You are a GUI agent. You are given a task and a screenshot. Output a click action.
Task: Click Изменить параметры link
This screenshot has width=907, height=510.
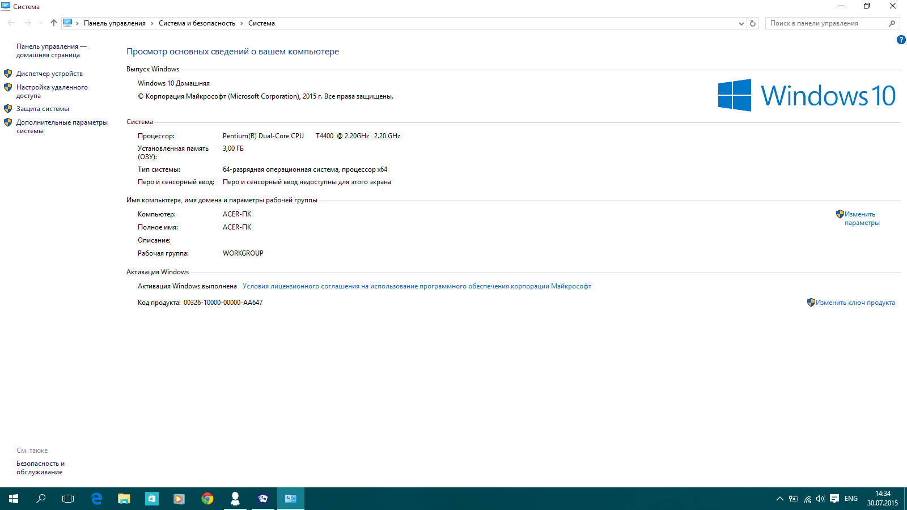(x=862, y=218)
